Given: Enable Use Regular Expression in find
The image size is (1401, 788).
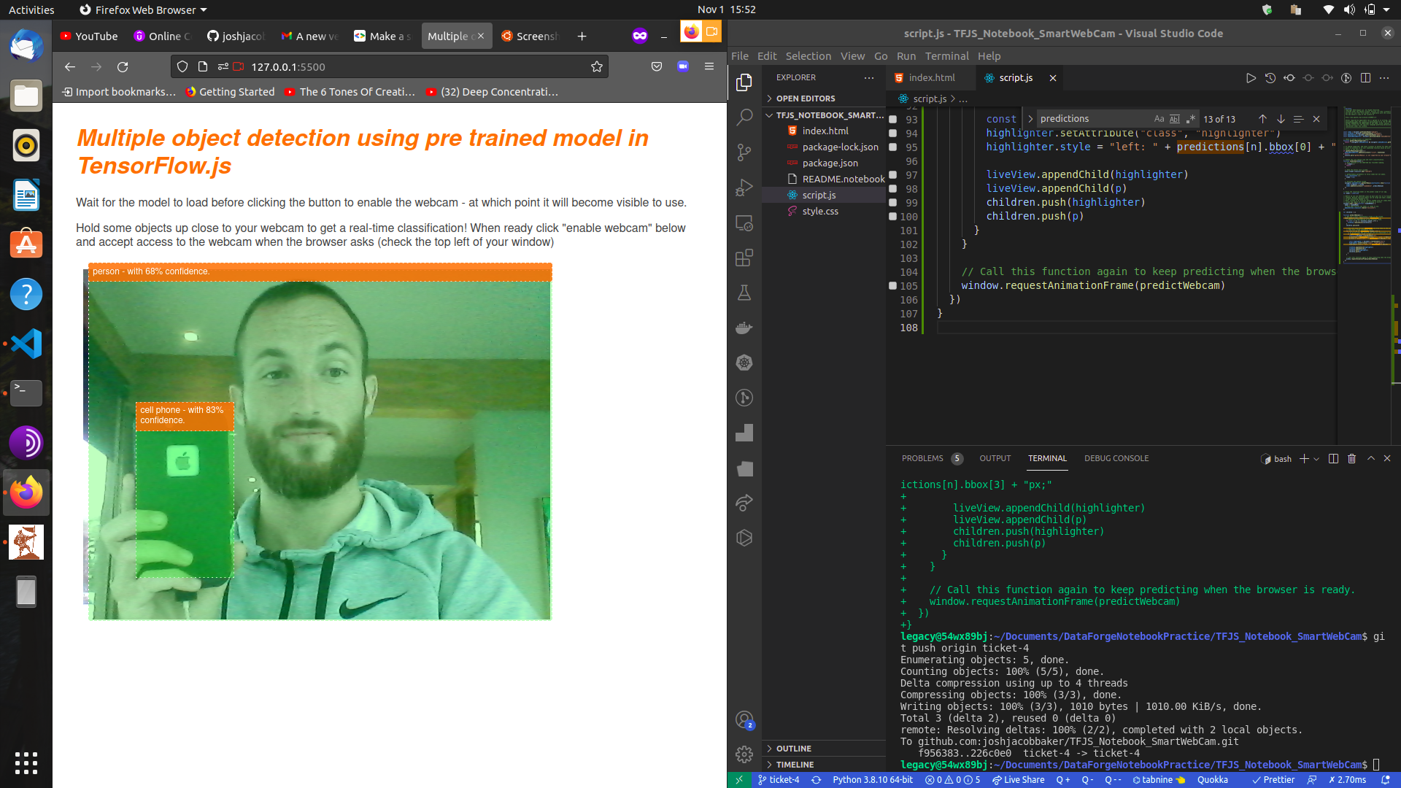Looking at the screenshot, I should pyautogui.click(x=1190, y=119).
